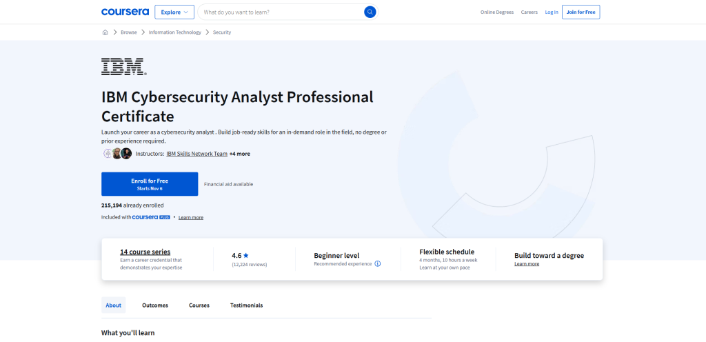Click '215,194 already enrolled' text
The width and height of the screenshot is (706, 342).
(x=132, y=205)
